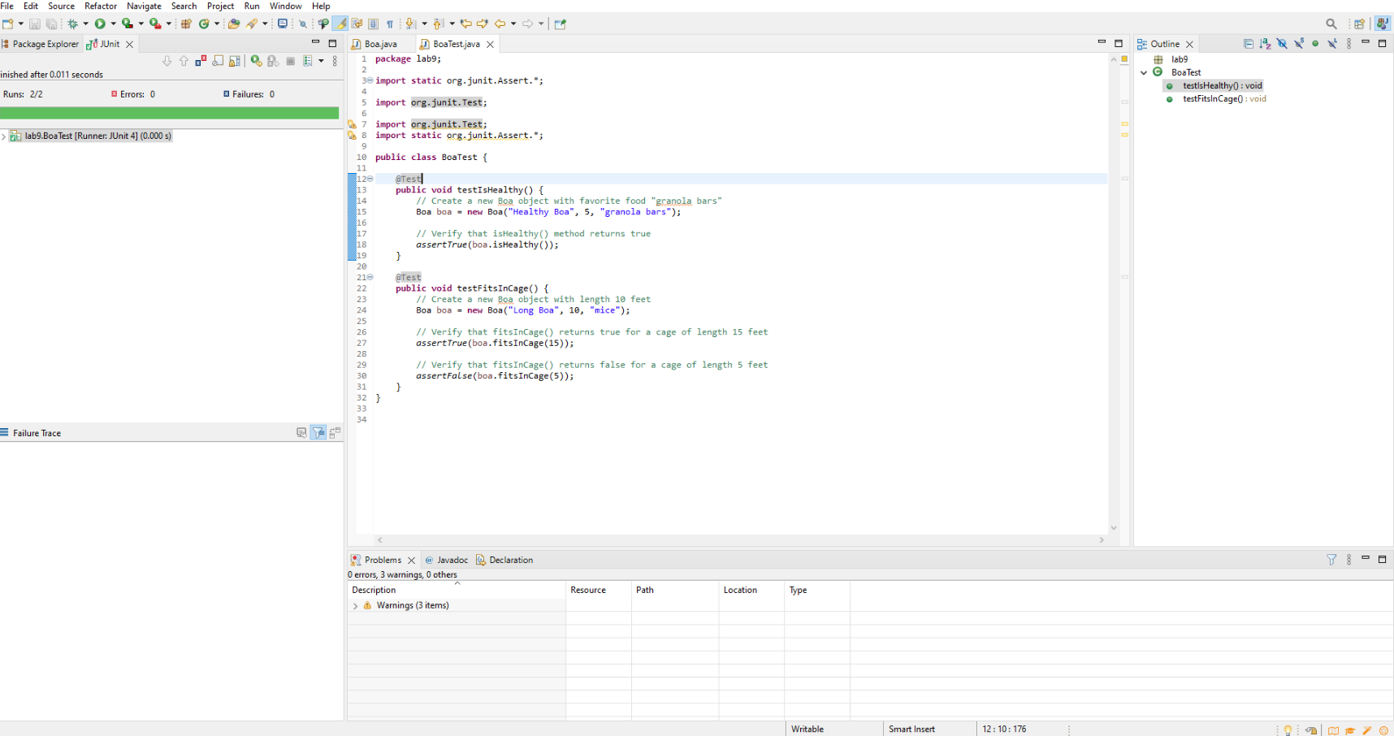
Task: Click the Next Annotation arrow icon
Action: [x=411, y=24]
